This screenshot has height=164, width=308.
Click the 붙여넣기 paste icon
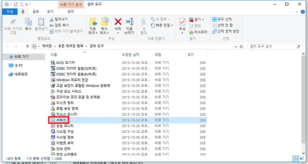[x=41, y=22]
